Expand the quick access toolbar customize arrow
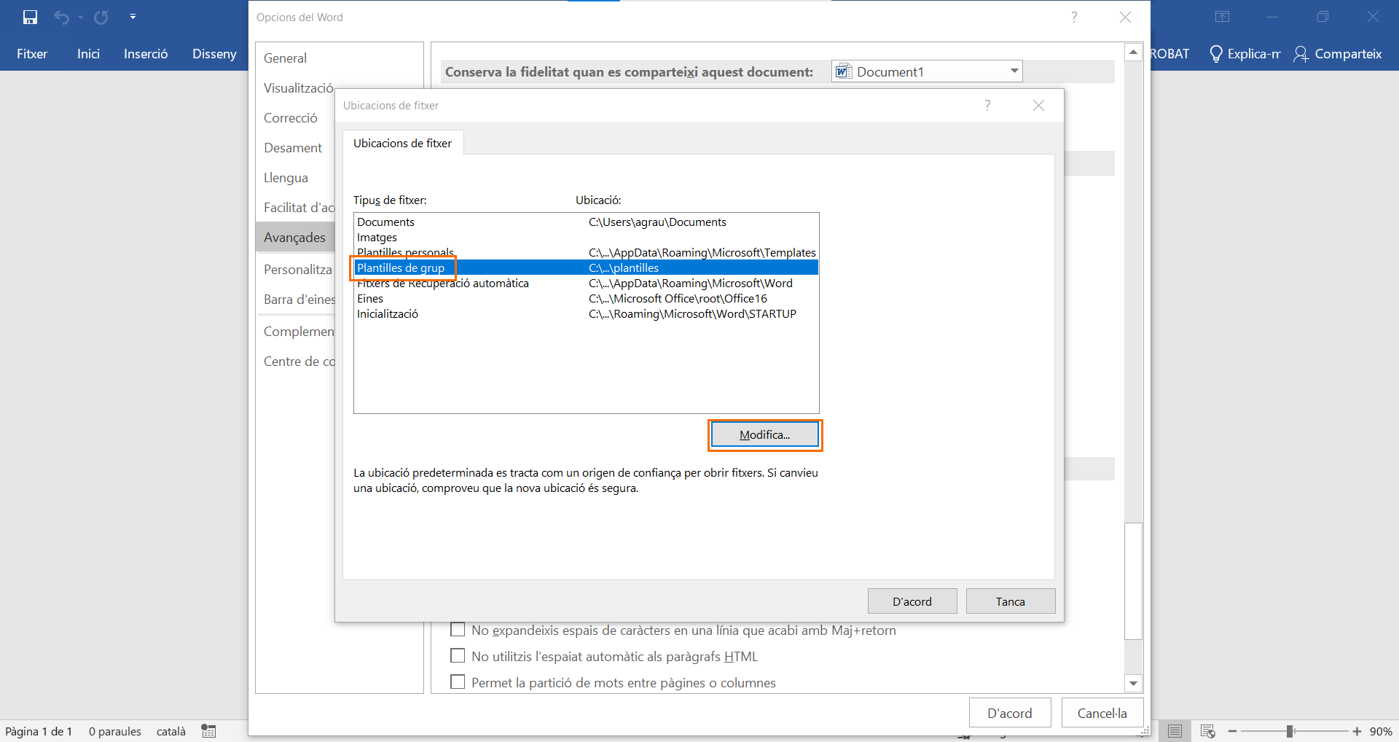 (133, 17)
